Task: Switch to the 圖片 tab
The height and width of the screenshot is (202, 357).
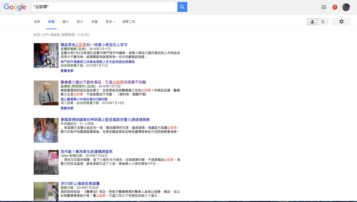Action: point(66,22)
